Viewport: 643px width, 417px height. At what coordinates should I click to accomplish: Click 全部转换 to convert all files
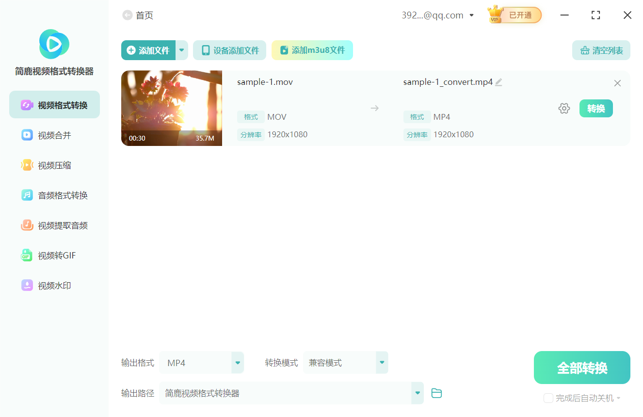pyautogui.click(x=581, y=367)
